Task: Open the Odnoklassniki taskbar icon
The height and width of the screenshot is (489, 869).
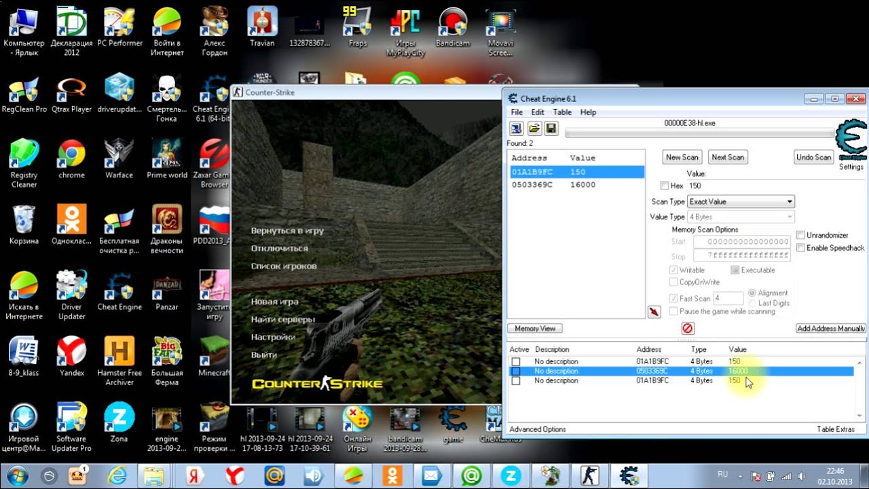Action: click(x=392, y=475)
